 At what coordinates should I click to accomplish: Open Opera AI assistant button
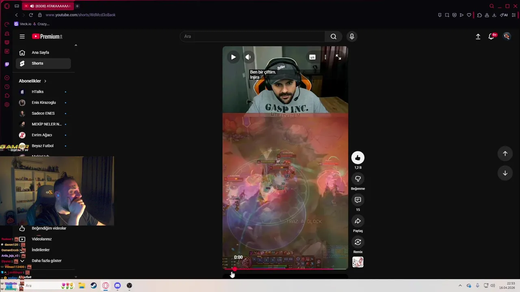504,15
